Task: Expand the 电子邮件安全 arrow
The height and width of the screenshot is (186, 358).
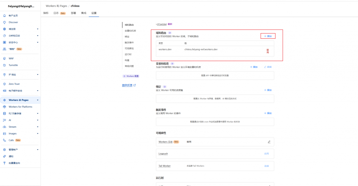Action: click(x=38, y=91)
